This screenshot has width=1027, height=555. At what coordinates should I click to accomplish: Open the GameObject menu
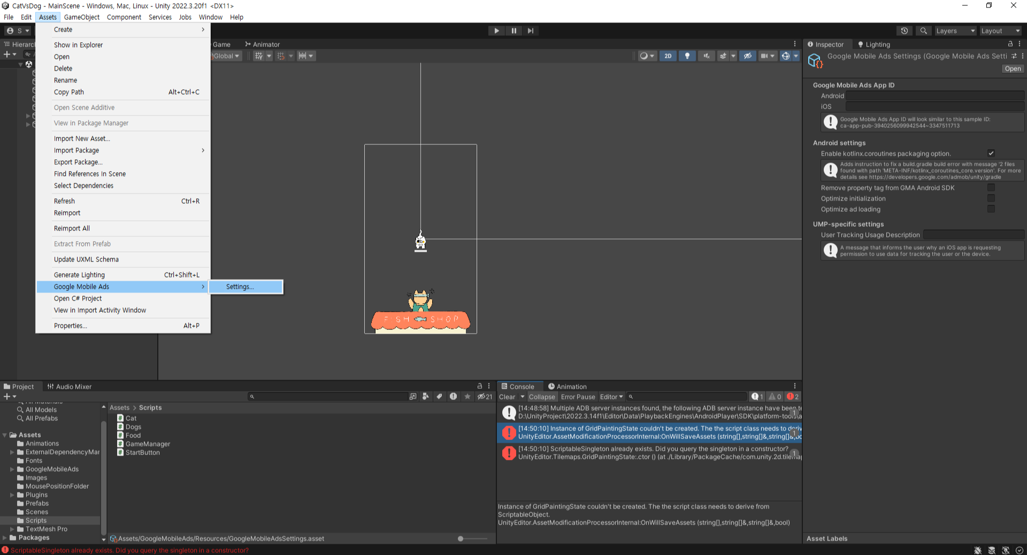[x=81, y=17]
